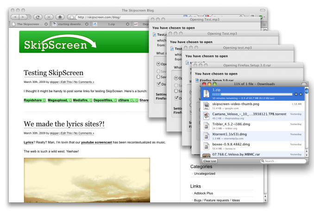Click the browser Forward button
Image resolution: width=314 pixels, height=213 pixels.
coord(23,17)
